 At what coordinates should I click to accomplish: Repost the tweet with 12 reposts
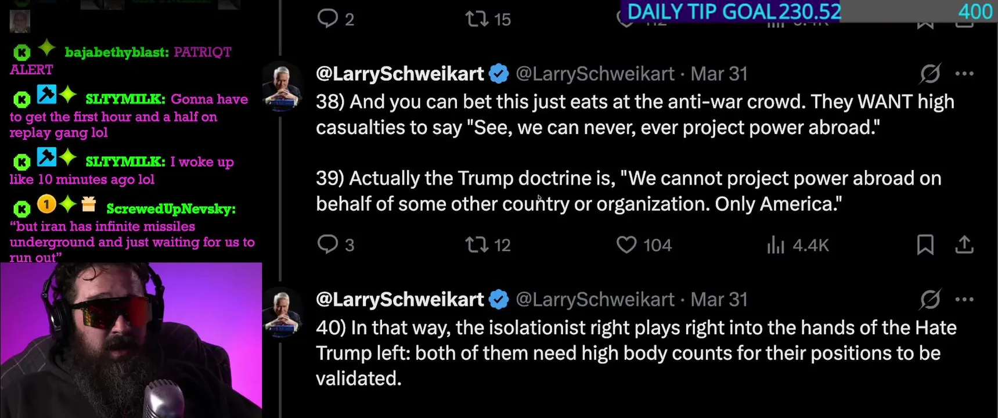point(477,244)
